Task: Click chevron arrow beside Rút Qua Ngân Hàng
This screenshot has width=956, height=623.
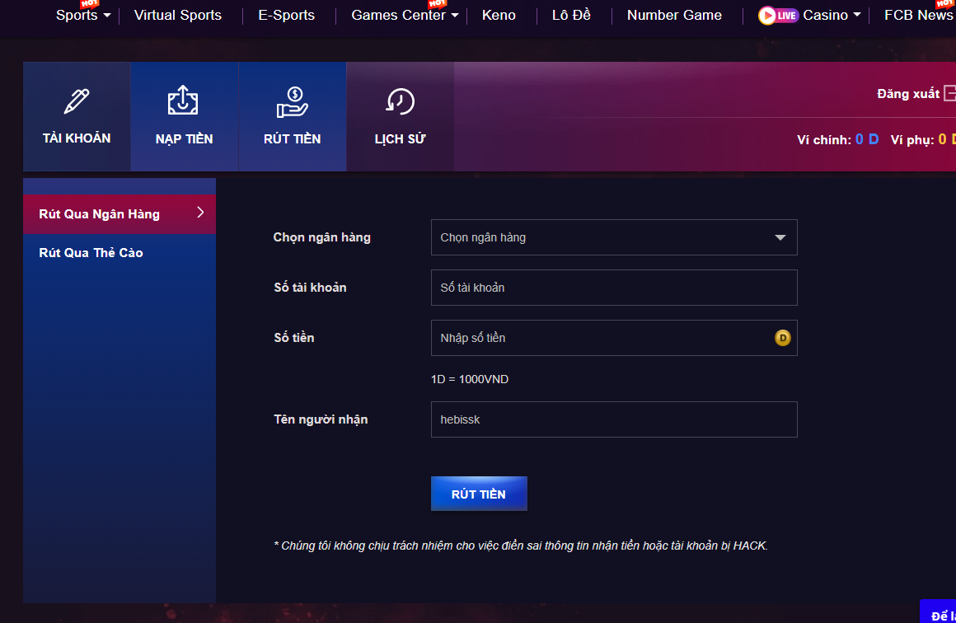Action: coord(200,213)
